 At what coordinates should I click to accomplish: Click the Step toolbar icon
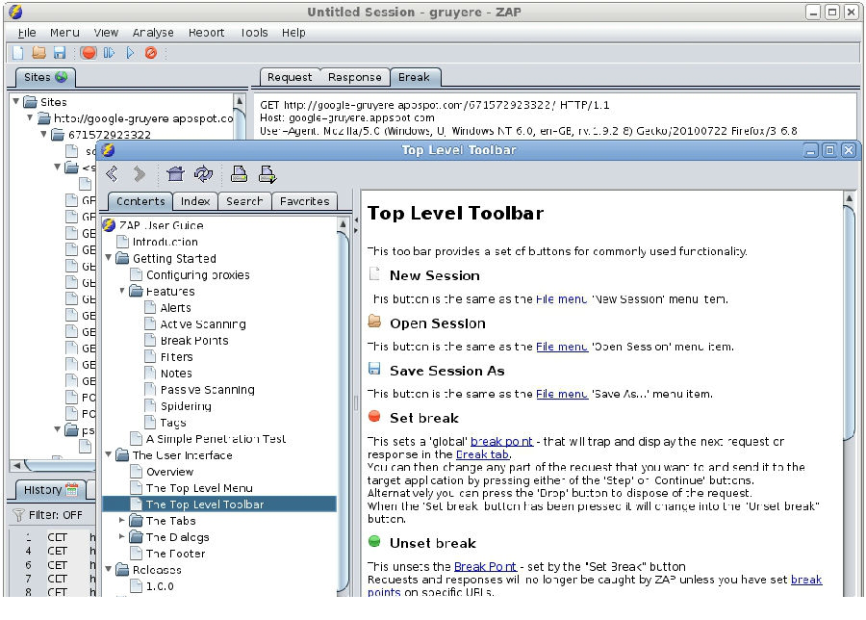click(x=109, y=53)
